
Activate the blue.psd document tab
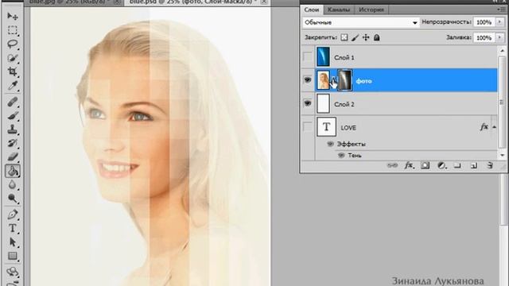click(192, 2)
